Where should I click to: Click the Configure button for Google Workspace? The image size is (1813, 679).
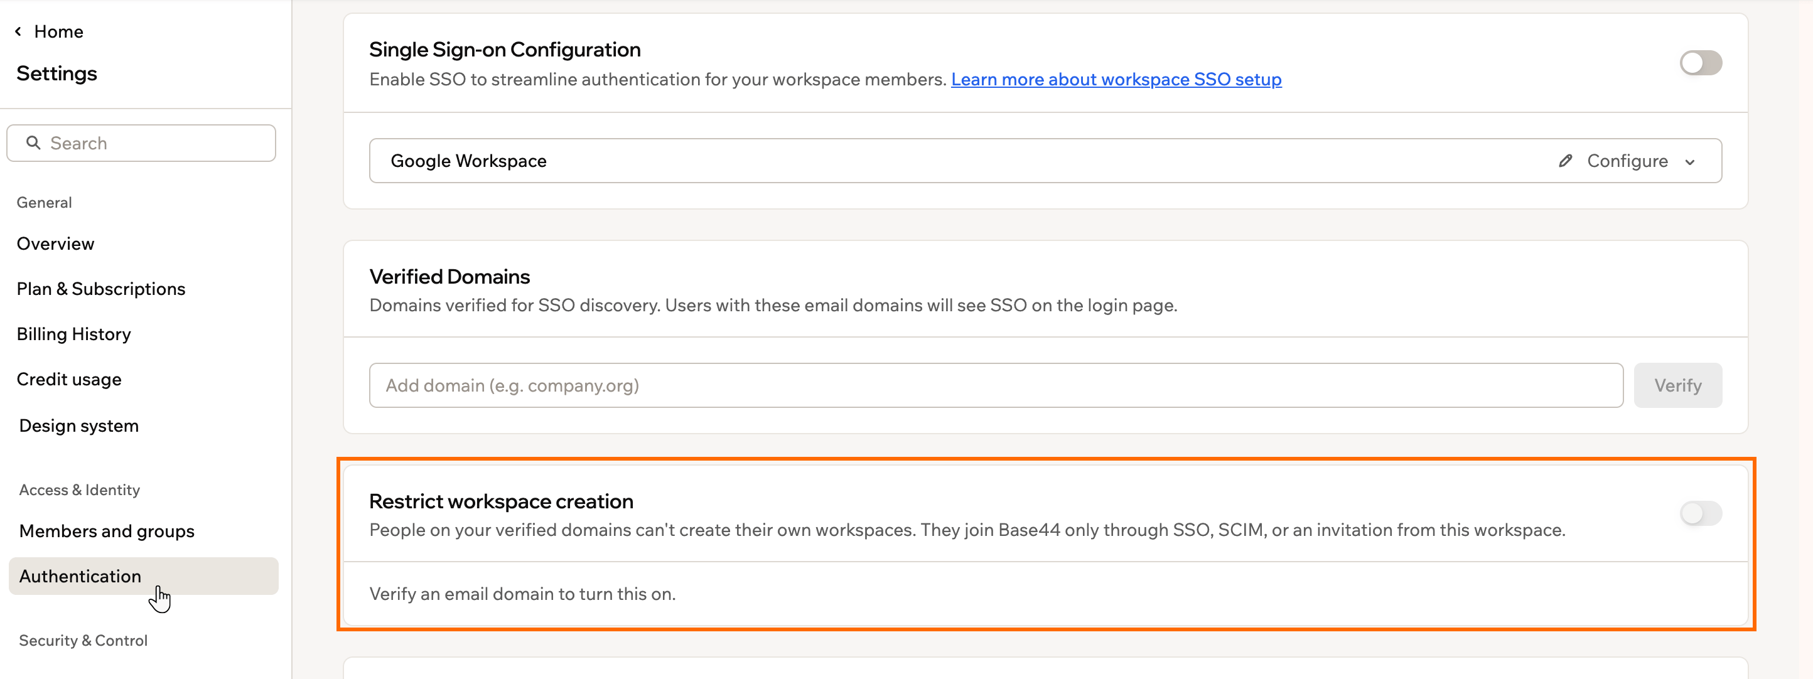pos(1627,161)
